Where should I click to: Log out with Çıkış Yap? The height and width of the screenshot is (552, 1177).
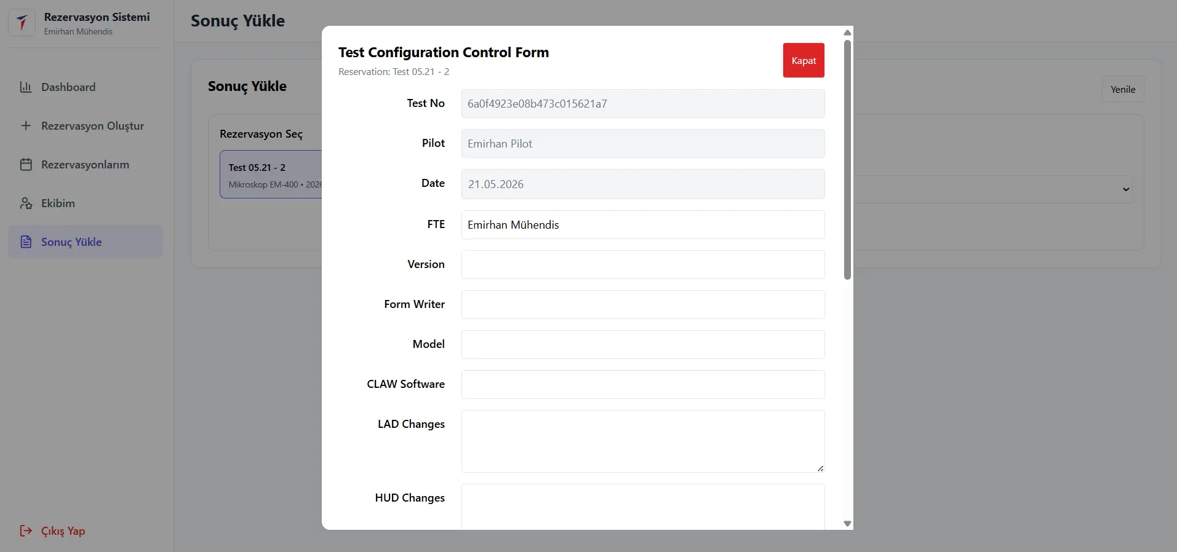(53, 531)
